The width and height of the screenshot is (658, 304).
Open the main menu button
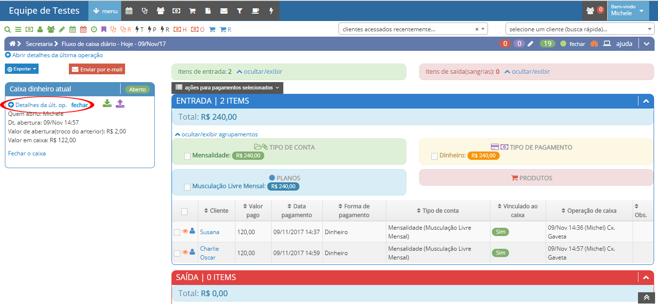click(105, 10)
